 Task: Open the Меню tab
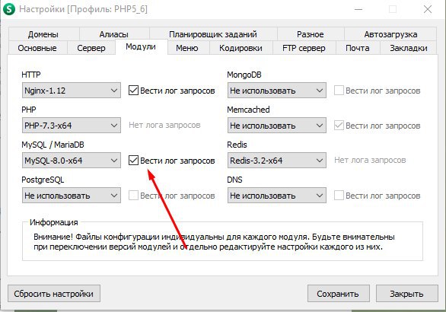coord(187,48)
